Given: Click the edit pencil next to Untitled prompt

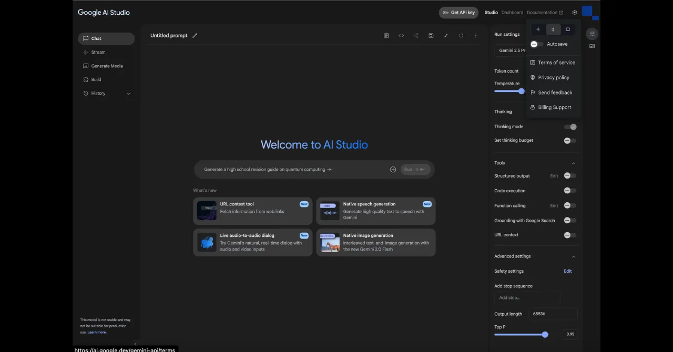Looking at the screenshot, I should click(x=195, y=36).
